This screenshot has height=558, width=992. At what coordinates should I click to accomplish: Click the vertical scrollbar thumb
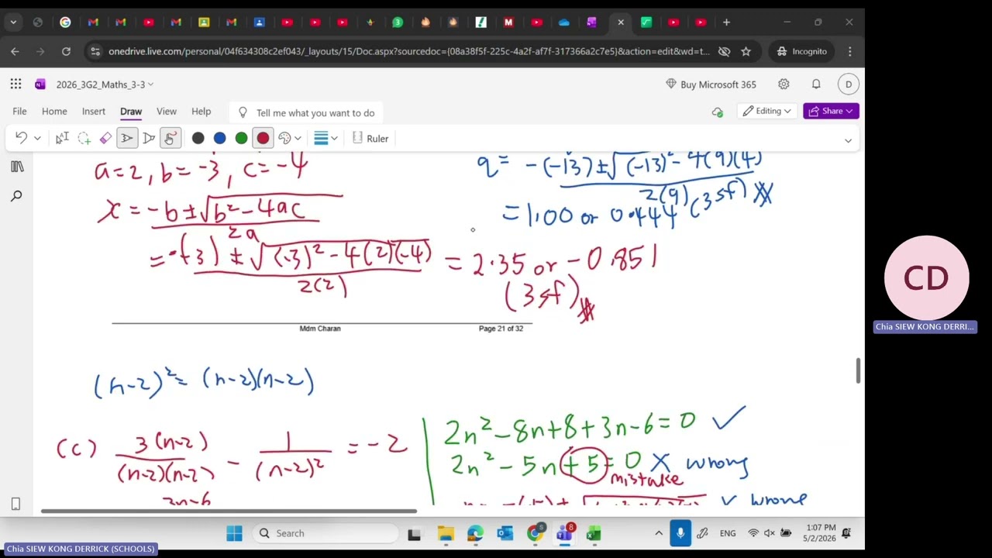click(x=858, y=370)
